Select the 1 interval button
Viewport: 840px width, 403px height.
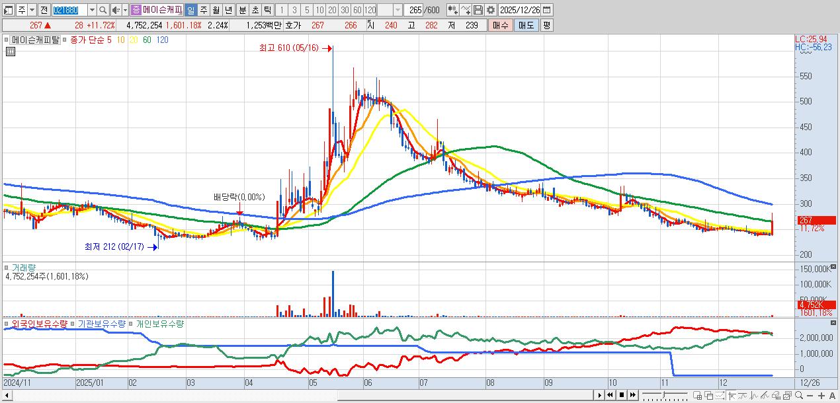click(282, 10)
